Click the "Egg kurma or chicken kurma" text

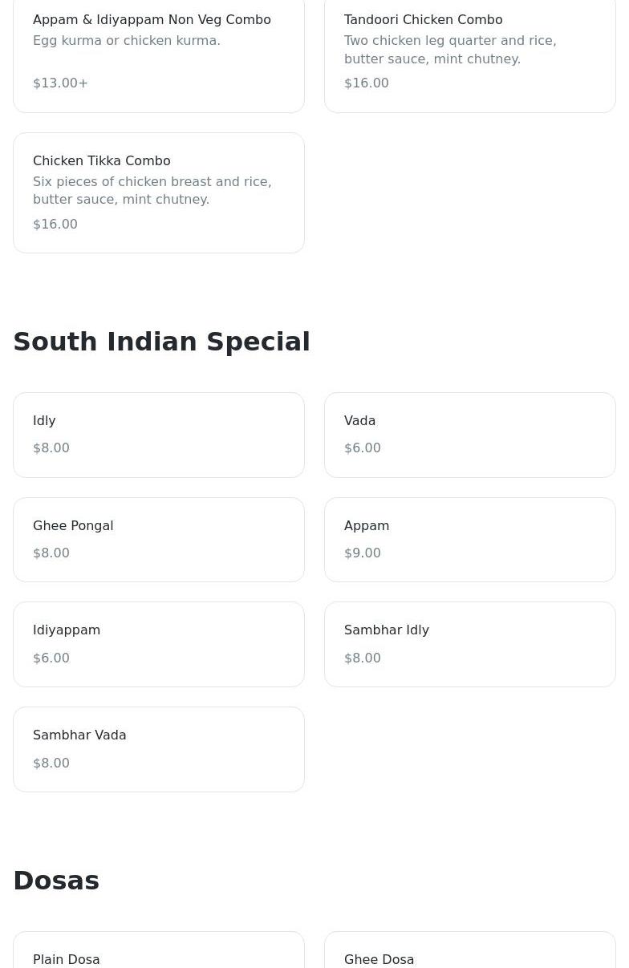pos(127,40)
